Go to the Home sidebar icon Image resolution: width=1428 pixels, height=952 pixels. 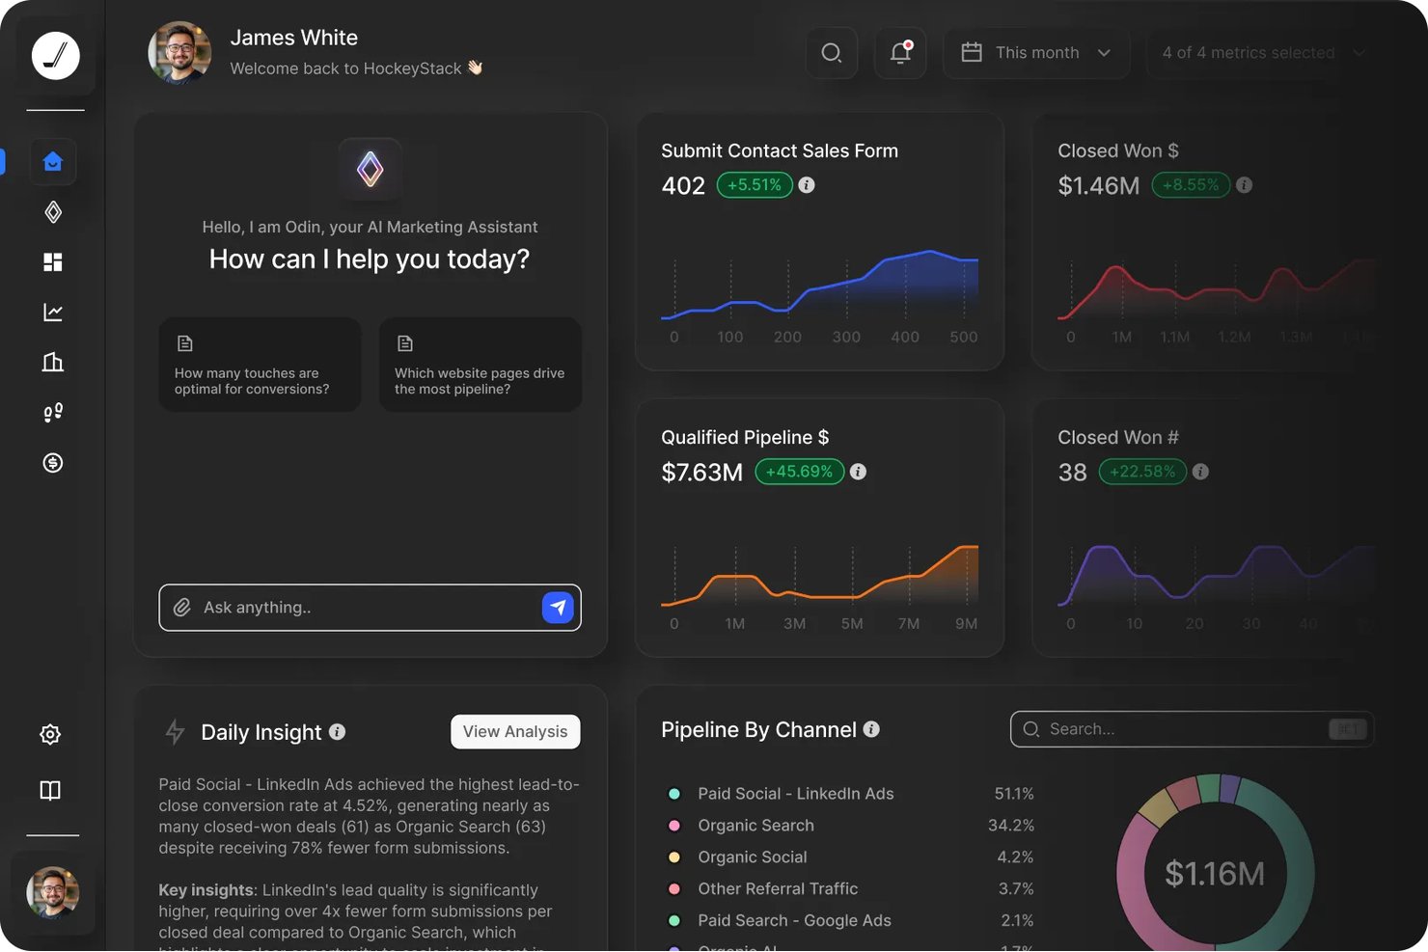(x=53, y=161)
